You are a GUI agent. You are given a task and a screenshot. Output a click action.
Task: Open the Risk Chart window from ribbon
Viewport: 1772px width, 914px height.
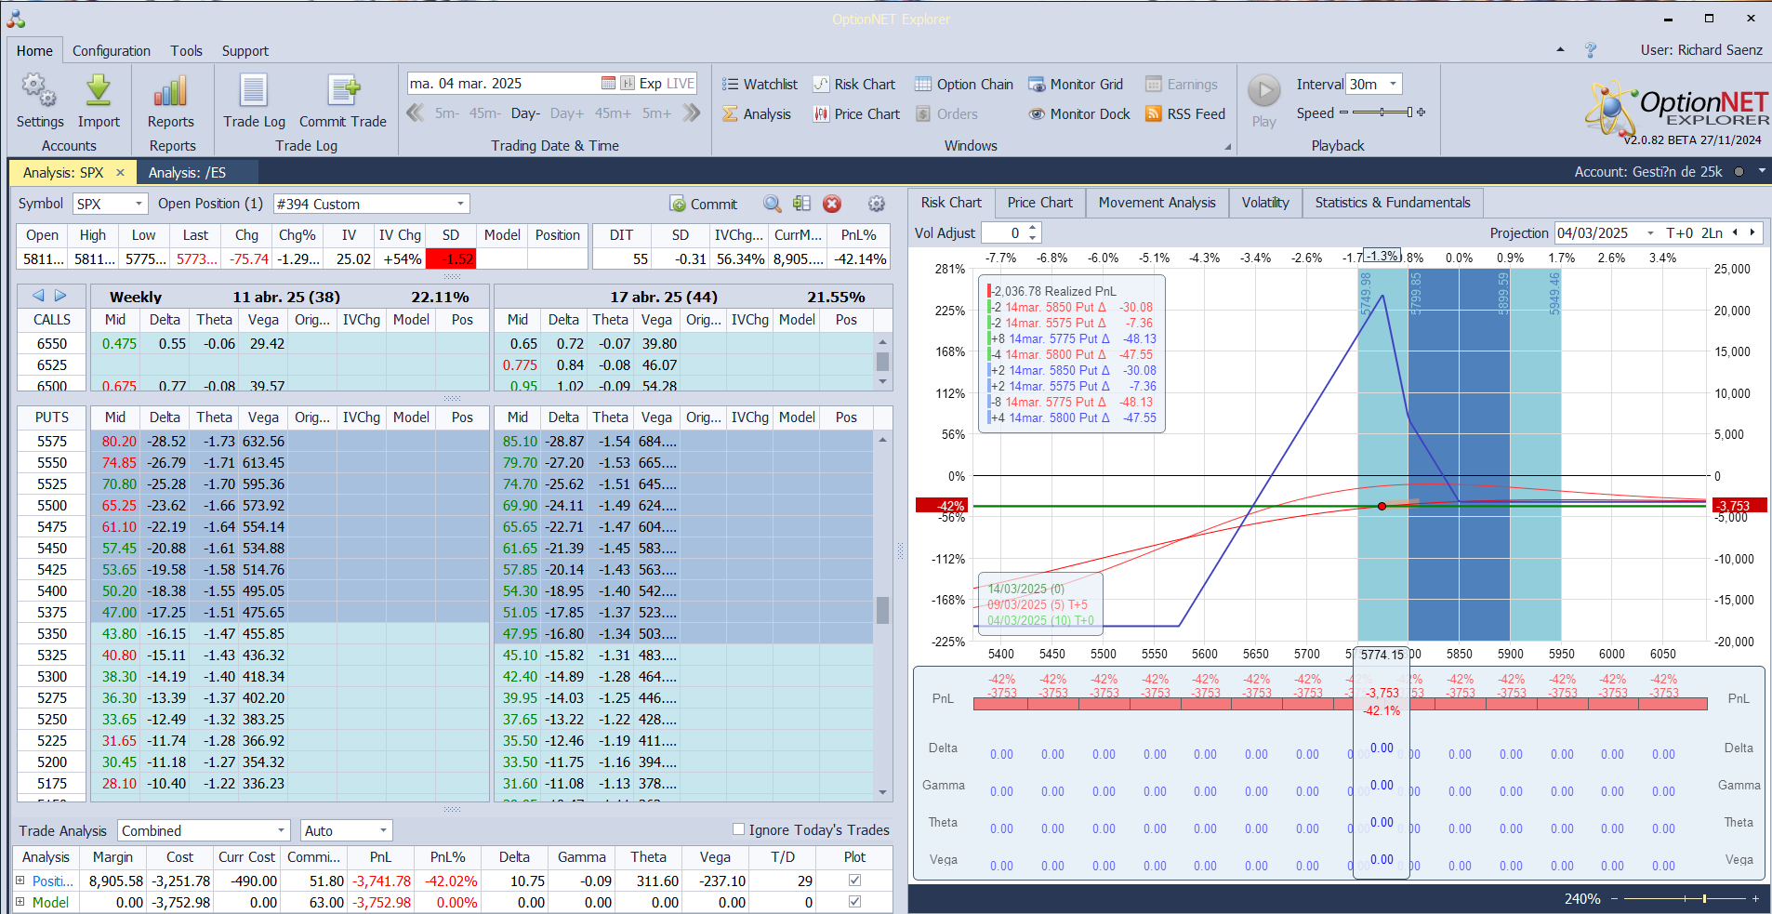pos(853,85)
